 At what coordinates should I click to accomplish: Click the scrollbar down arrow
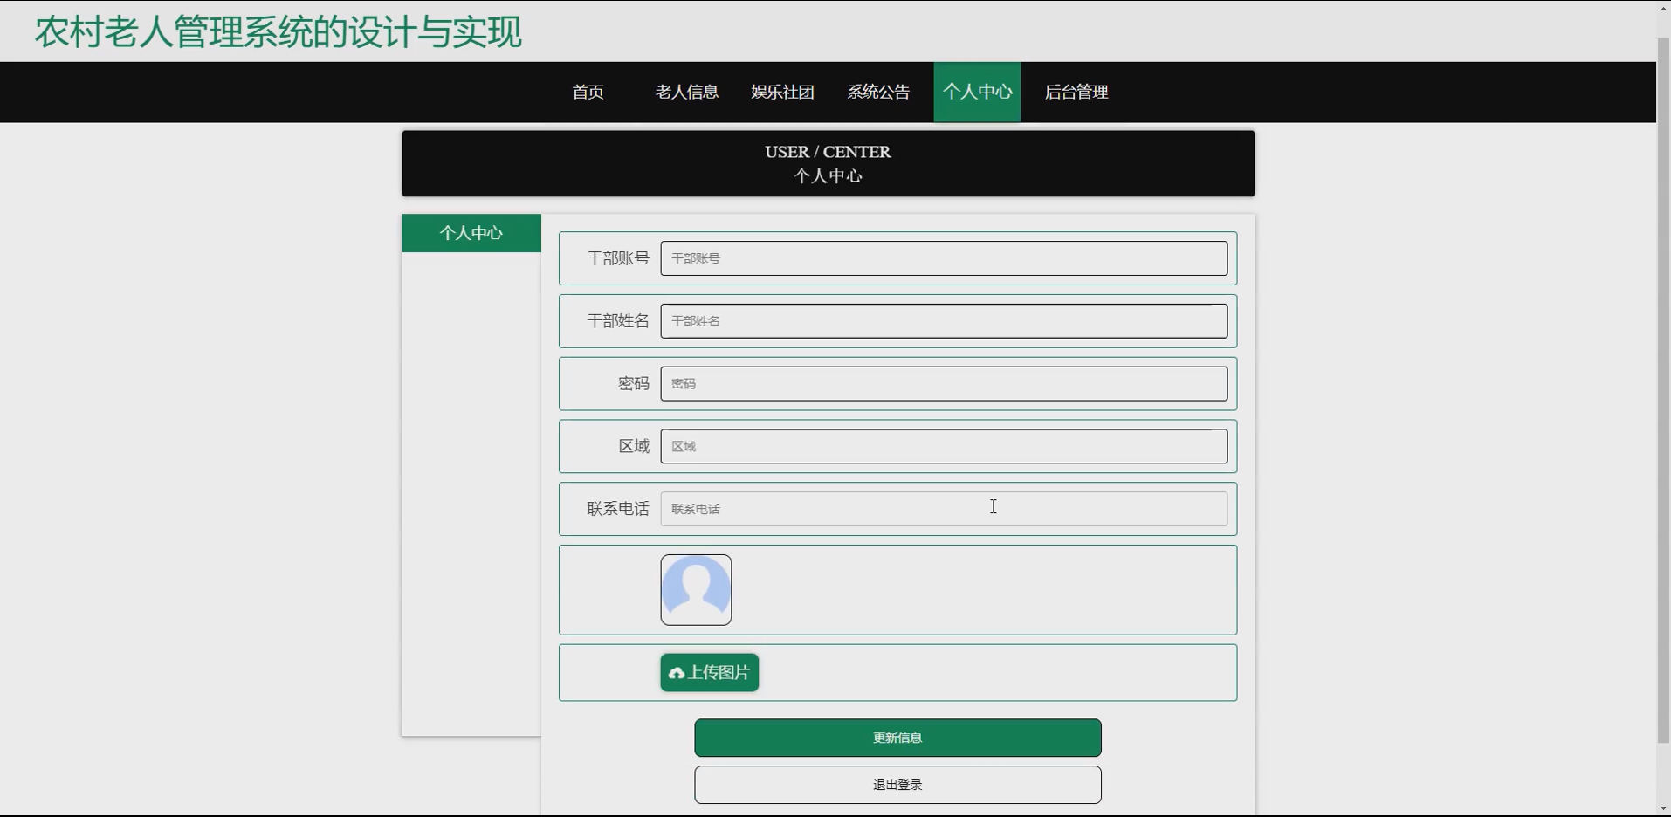click(x=1663, y=809)
